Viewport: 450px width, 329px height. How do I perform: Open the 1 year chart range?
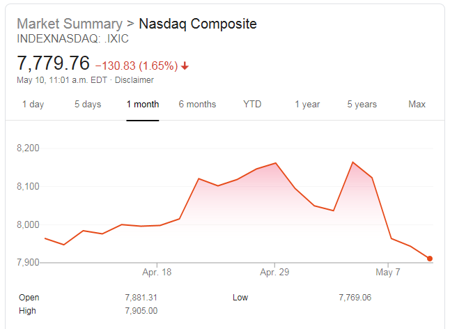[x=307, y=105]
